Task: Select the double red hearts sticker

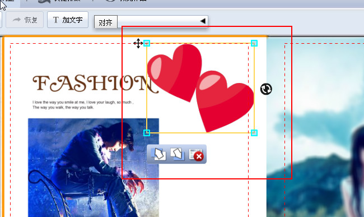Action: 200,88
